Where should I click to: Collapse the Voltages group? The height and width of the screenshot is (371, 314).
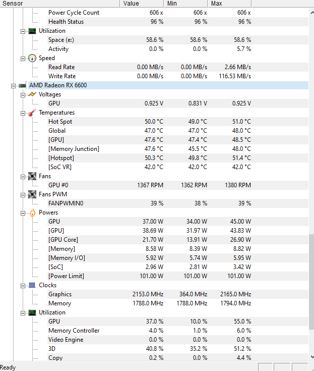(23, 95)
